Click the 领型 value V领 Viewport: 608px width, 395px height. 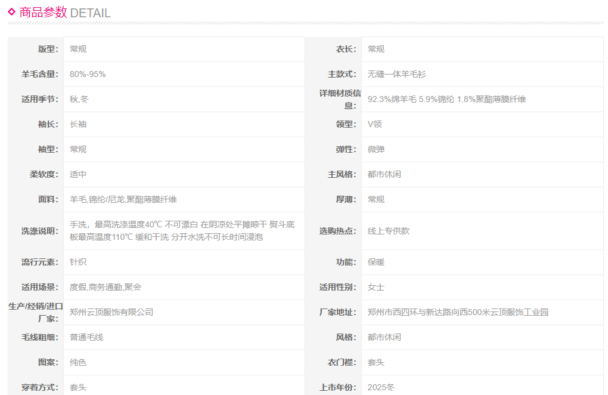click(375, 124)
